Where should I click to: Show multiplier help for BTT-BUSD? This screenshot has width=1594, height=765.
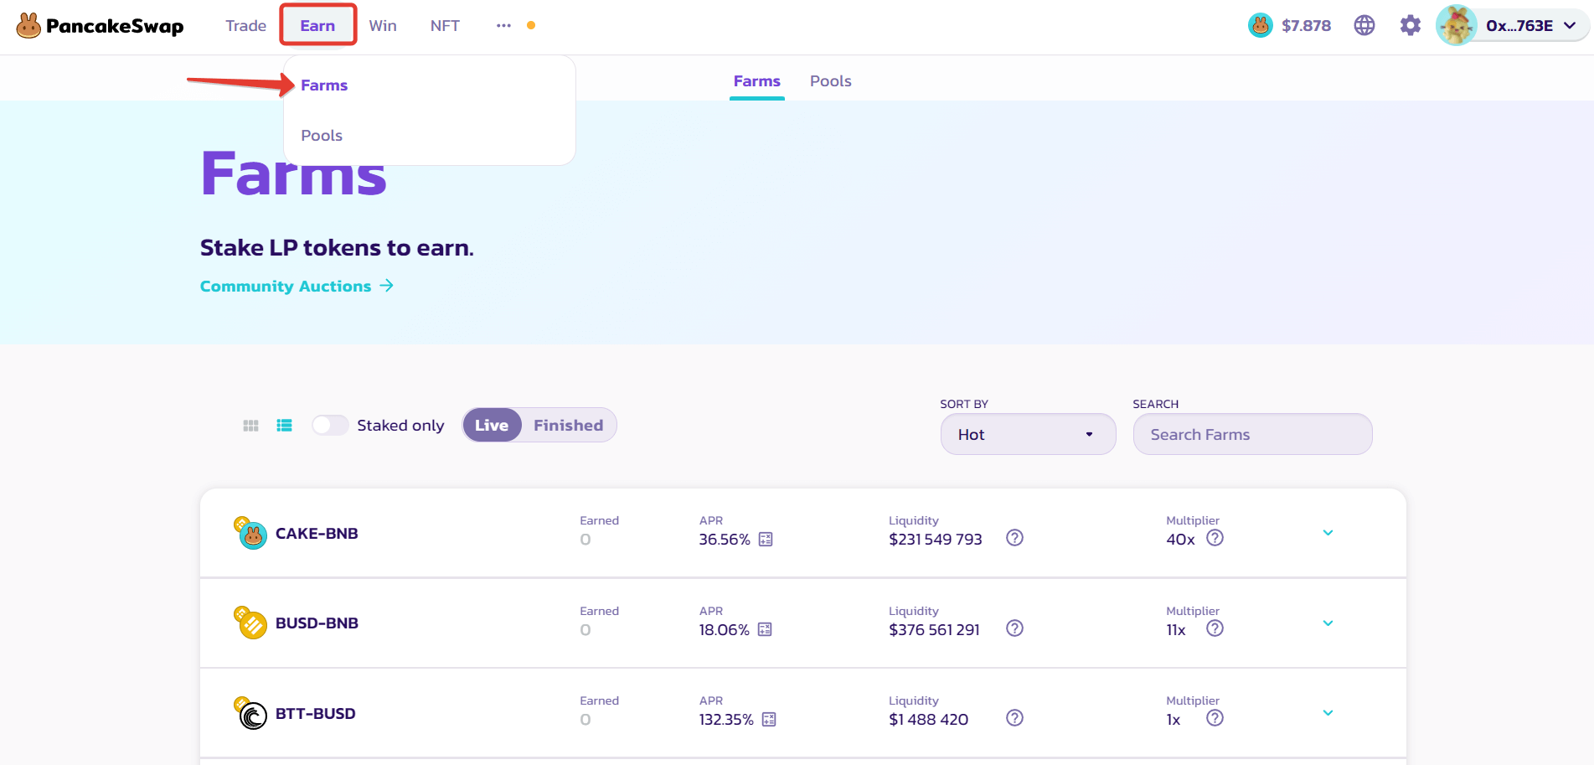click(x=1215, y=718)
